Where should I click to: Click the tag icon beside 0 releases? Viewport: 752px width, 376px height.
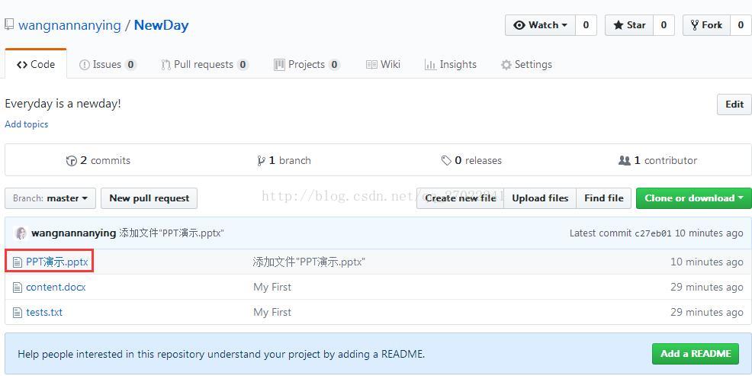pyautogui.click(x=446, y=161)
